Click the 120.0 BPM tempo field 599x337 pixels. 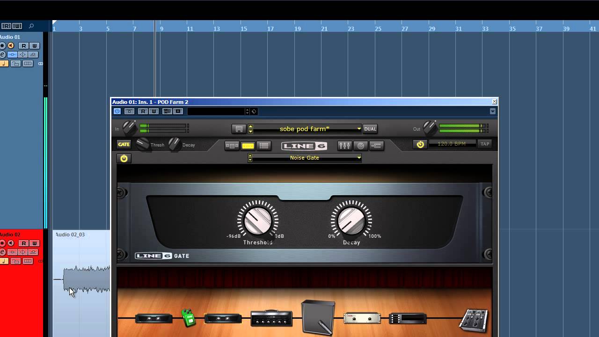(x=452, y=144)
